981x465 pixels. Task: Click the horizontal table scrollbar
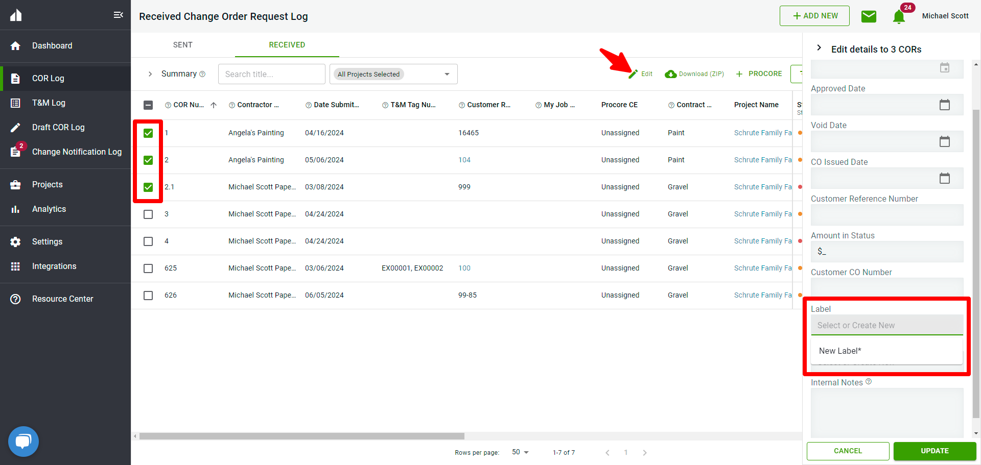tap(301, 436)
